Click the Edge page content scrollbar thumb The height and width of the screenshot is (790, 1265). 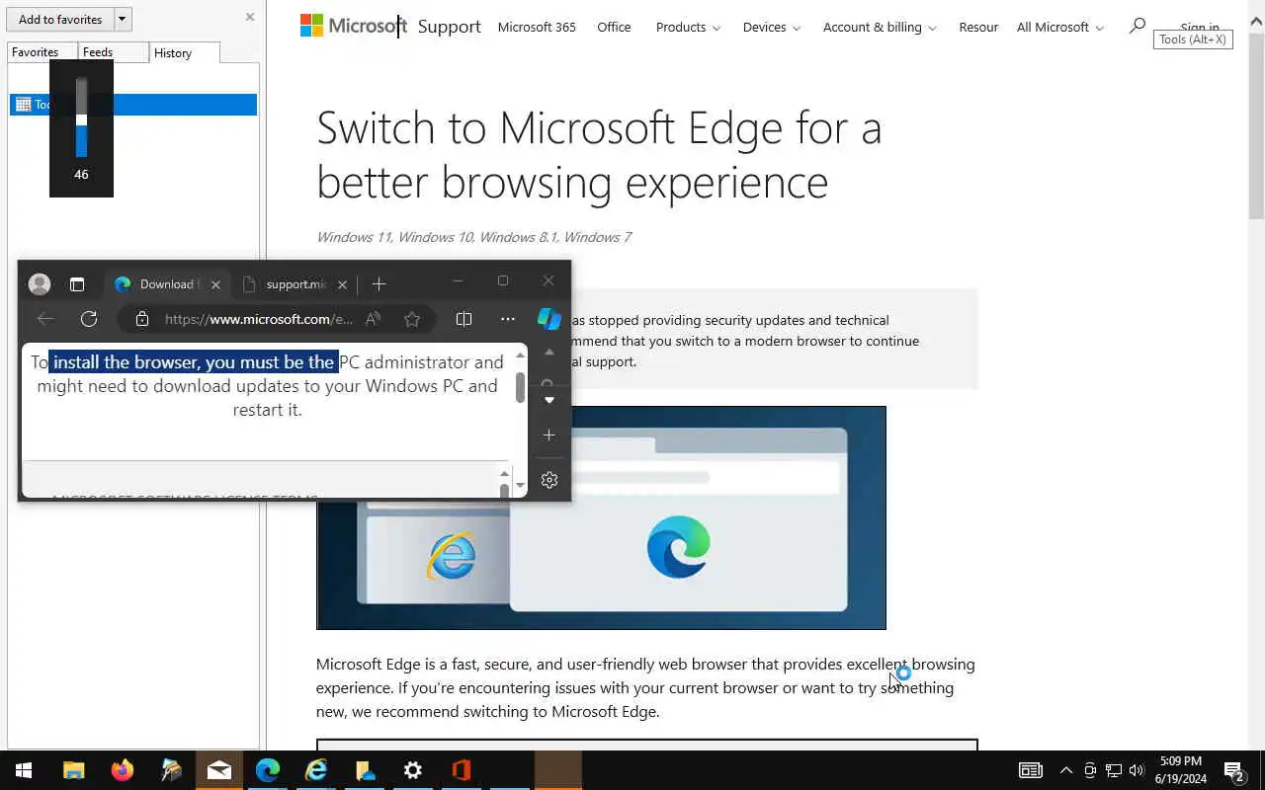coord(520,387)
